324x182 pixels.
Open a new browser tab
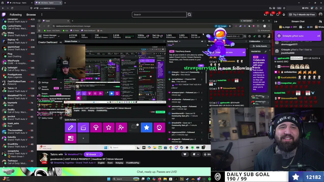(x=65, y=3)
